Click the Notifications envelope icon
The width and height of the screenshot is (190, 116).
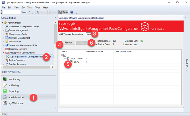[x=7, y=41]
